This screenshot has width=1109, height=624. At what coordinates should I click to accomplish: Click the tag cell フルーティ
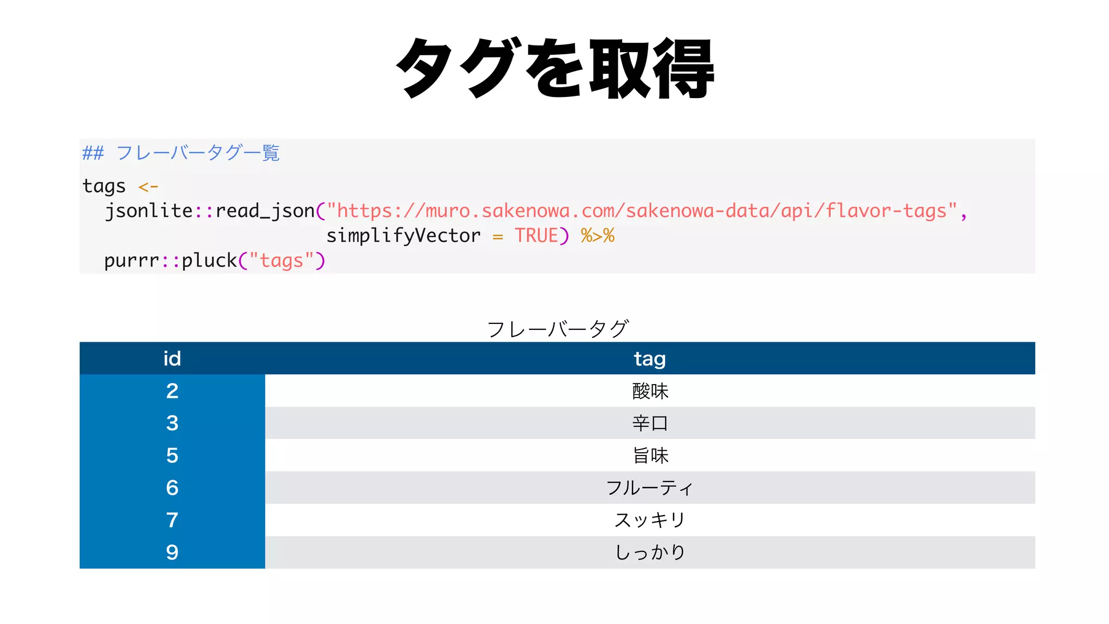[650, 487]
